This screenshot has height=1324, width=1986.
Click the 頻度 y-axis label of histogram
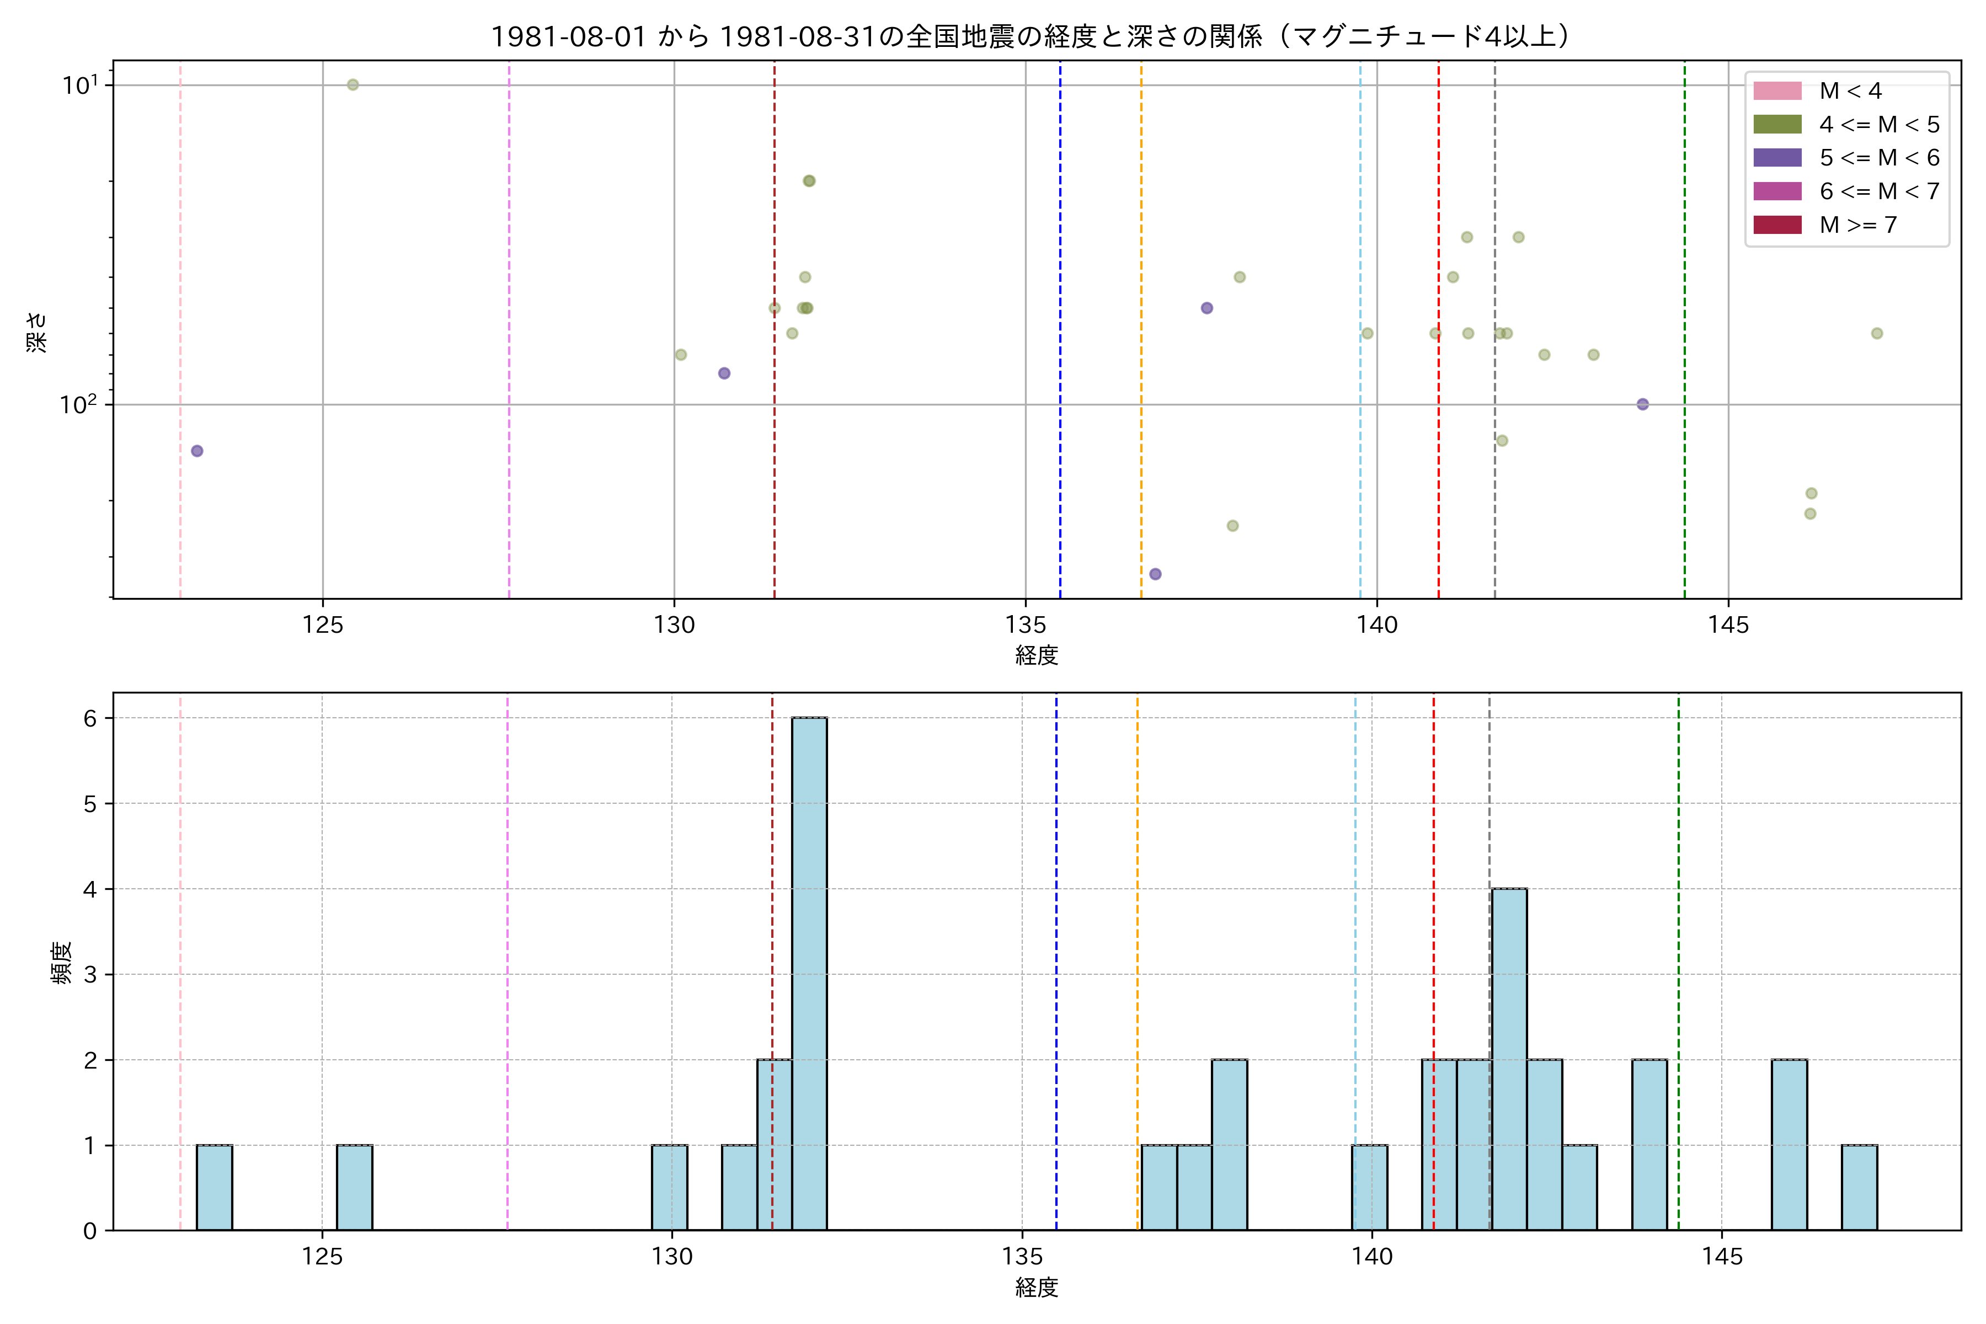pyautogui.click(x=62, y=963)
